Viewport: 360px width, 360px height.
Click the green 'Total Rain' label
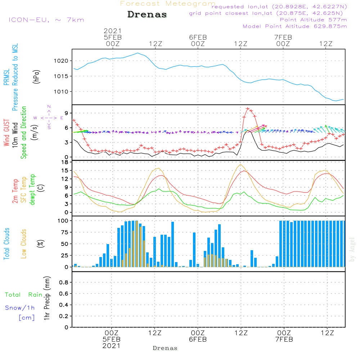[24, 294]
